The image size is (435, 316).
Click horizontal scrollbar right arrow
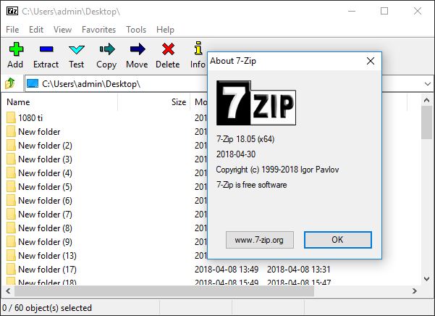point(415,291)
